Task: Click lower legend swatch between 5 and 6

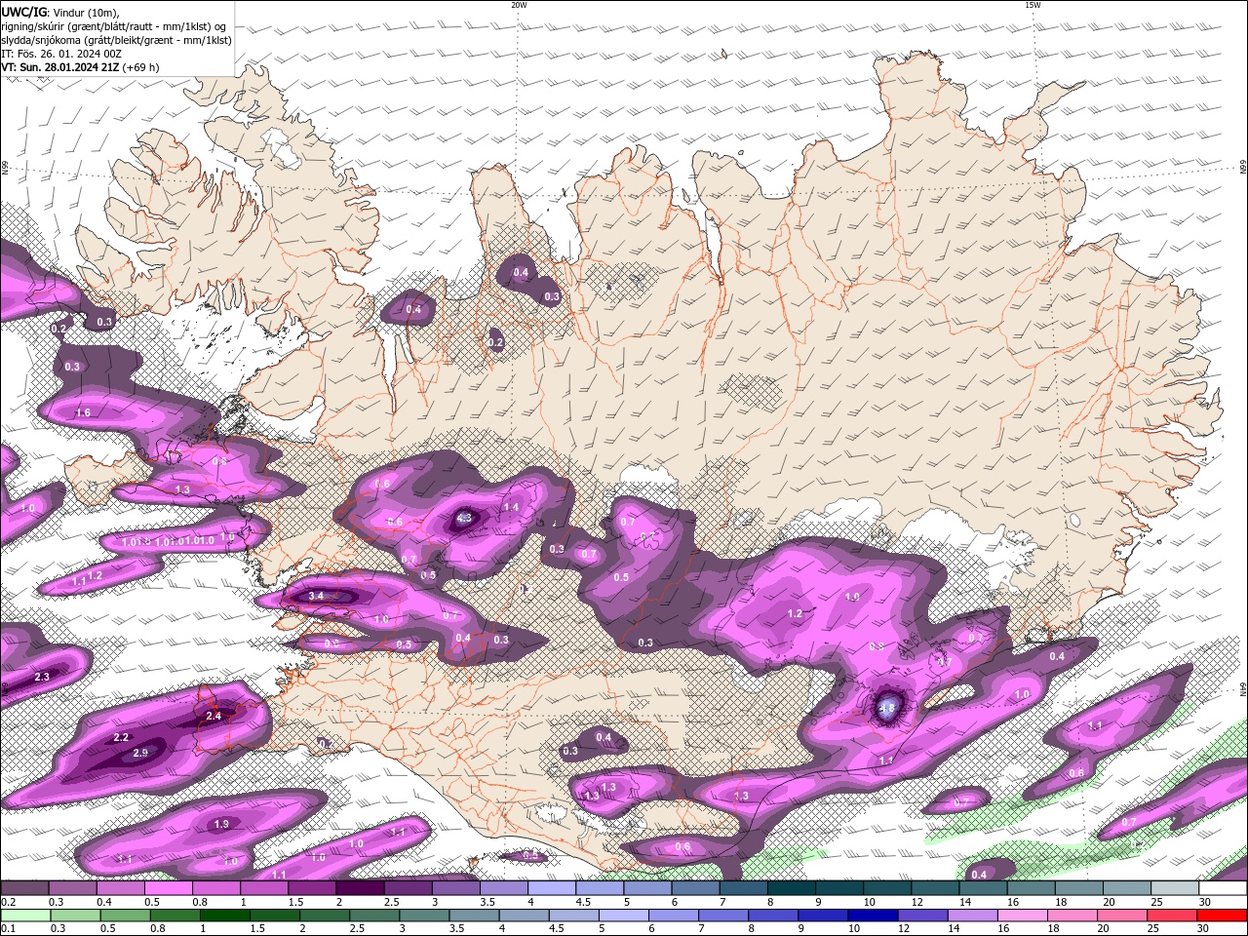Action: (623, 916)
